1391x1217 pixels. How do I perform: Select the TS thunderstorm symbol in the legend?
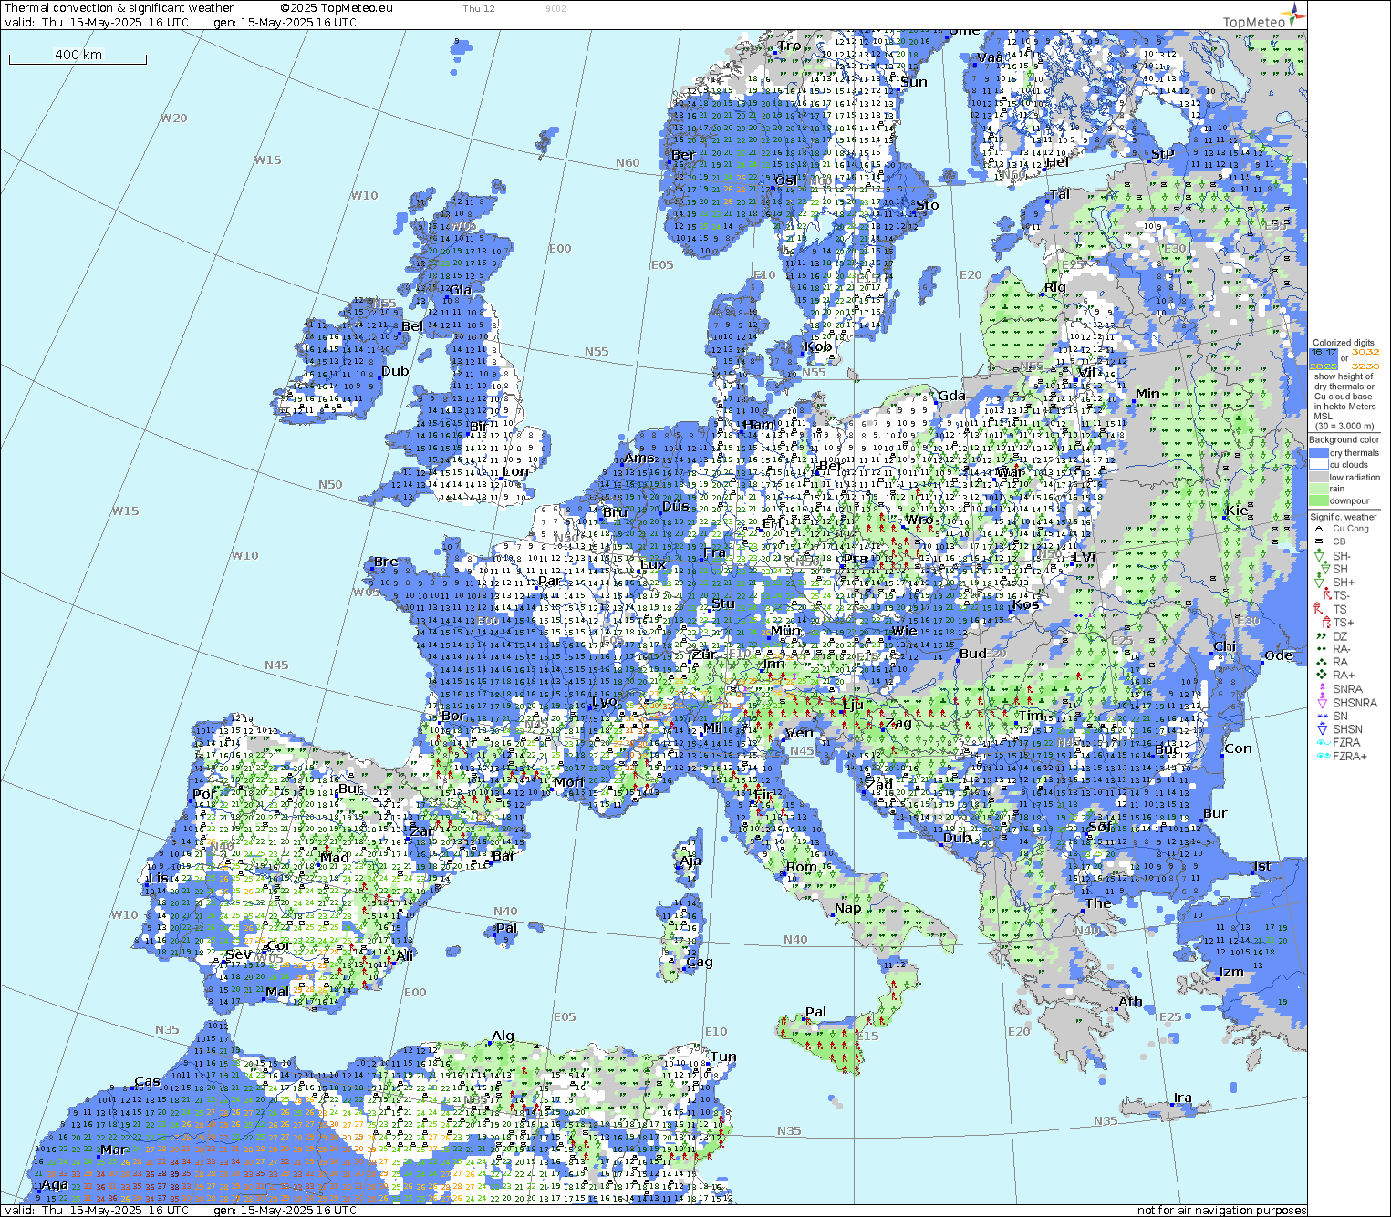[x=1319, y=609]
